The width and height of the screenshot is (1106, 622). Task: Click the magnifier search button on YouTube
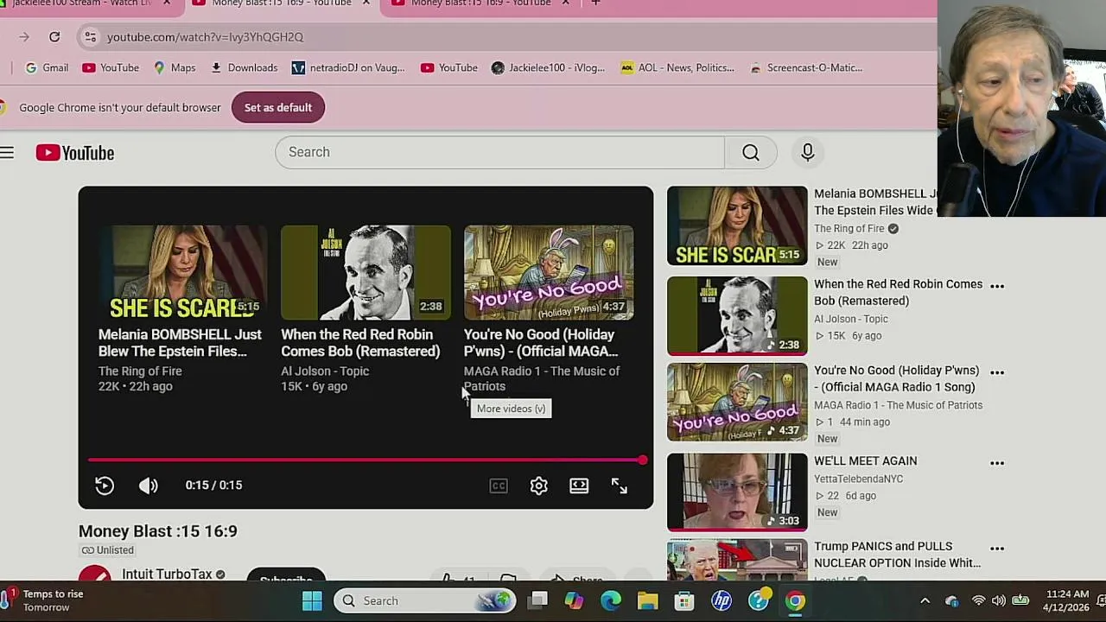(x=751, y=153)
